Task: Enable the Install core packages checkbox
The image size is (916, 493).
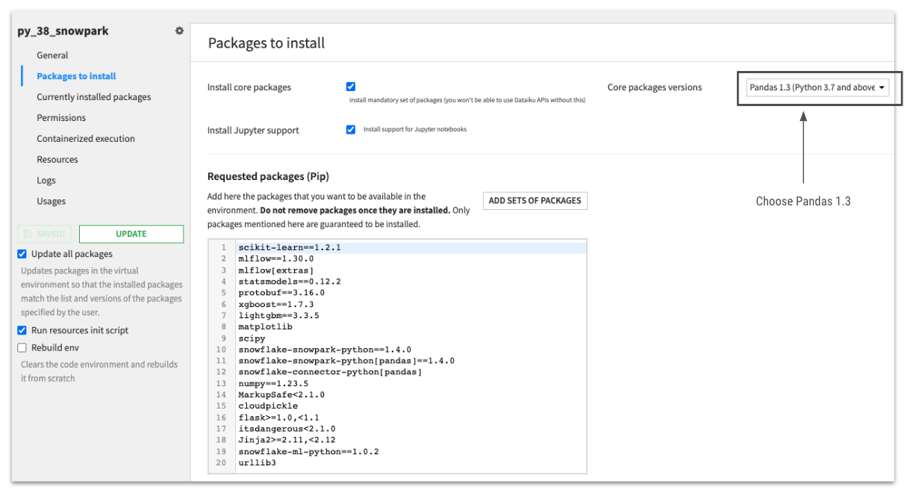Action: click(x=351, y=86)
